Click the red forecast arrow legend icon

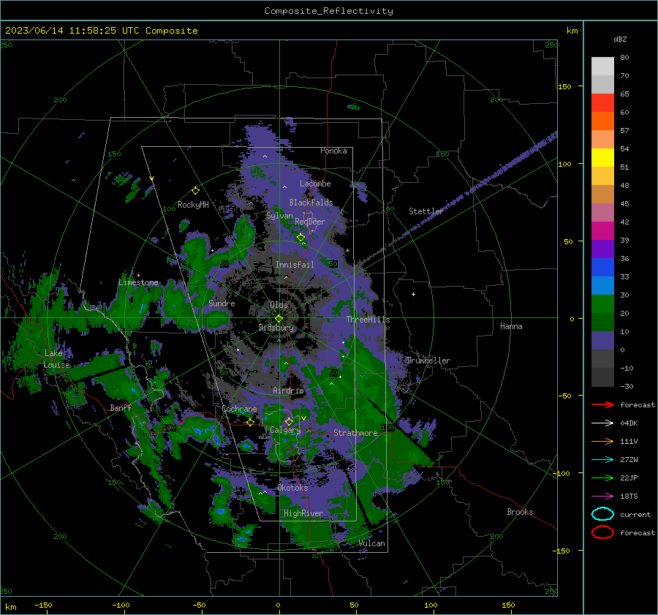pyautogui.click(x=602, y=404)
